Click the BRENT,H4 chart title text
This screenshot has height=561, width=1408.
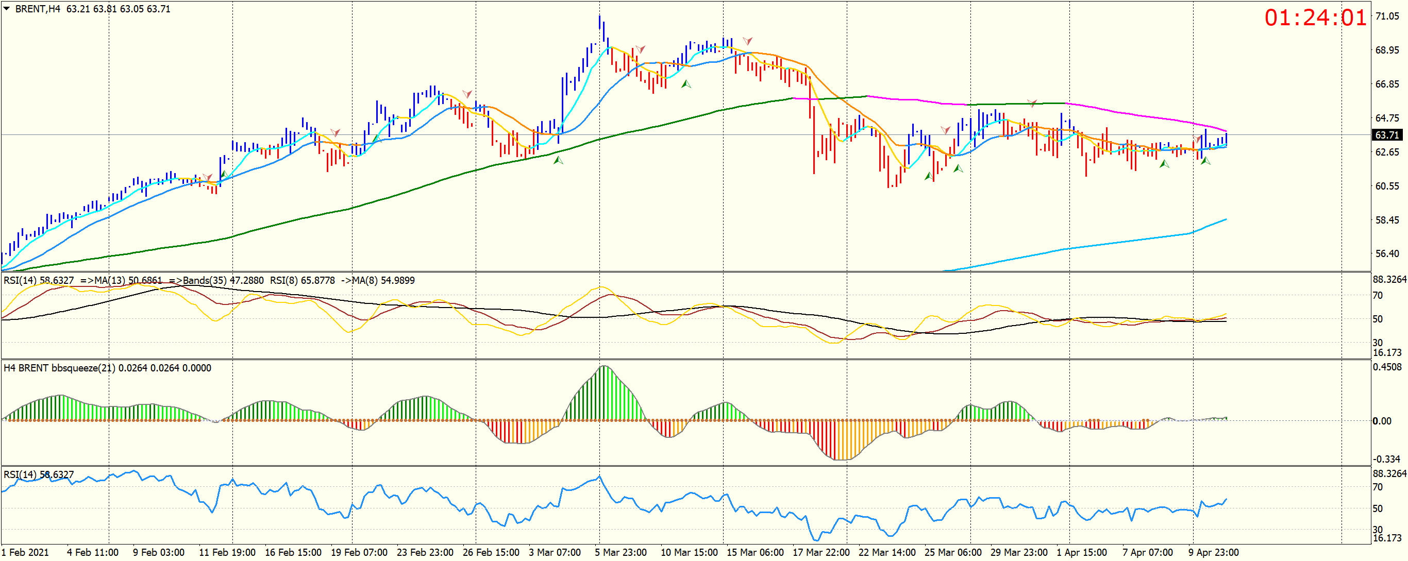pyautogui.click(x=37, y=9)
